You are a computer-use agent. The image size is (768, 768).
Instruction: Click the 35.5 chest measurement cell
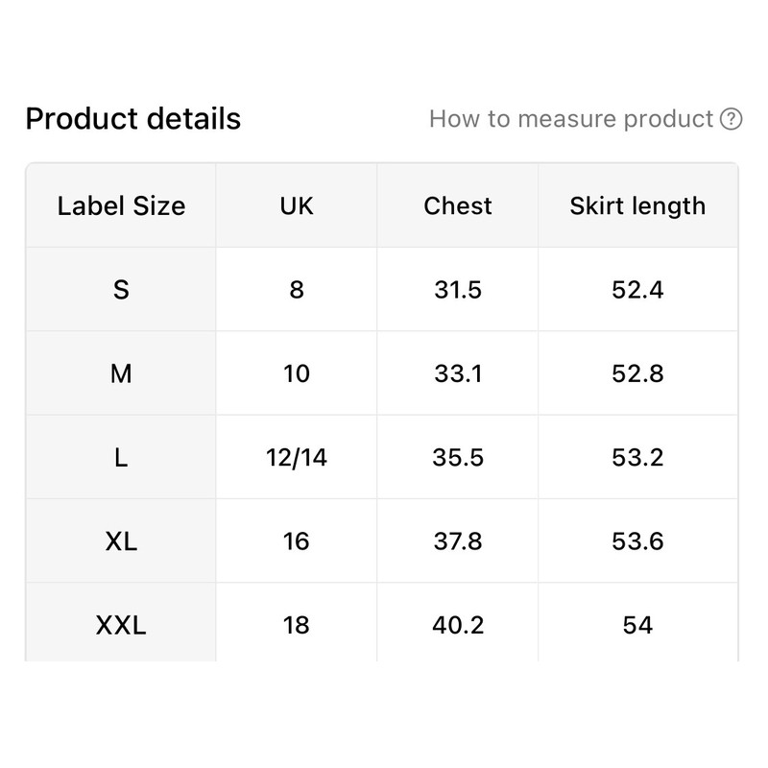pyautogui.click(x=458, y=457)
